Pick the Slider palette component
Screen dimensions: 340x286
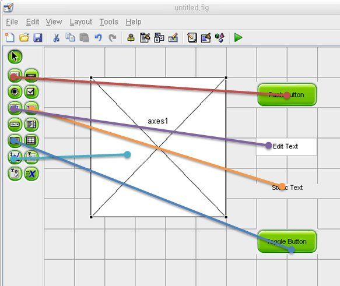click(31, 76)
